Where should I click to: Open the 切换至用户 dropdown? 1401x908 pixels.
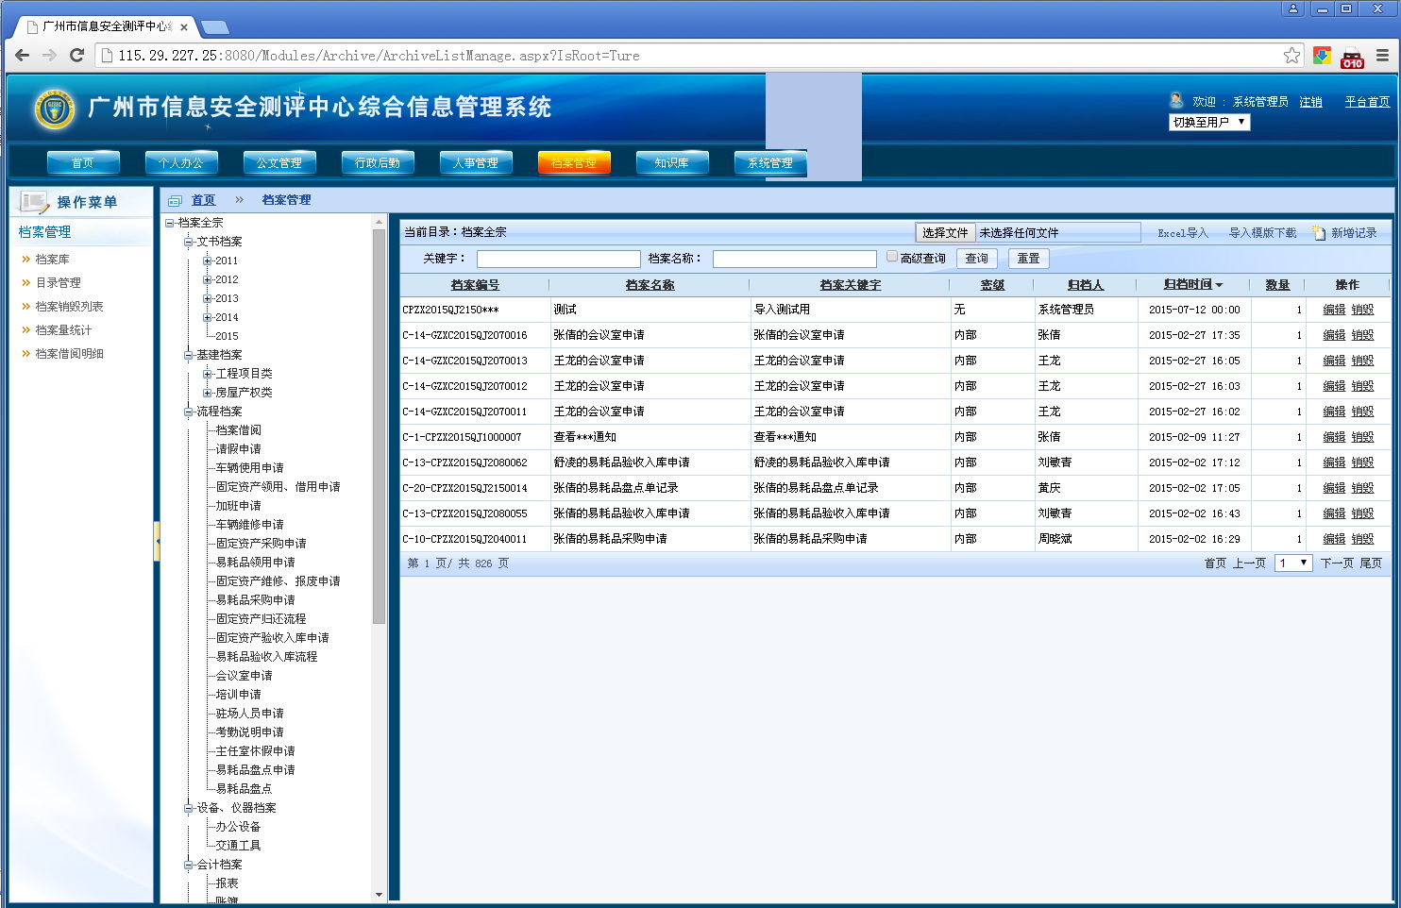click(x=1209, y=122)
